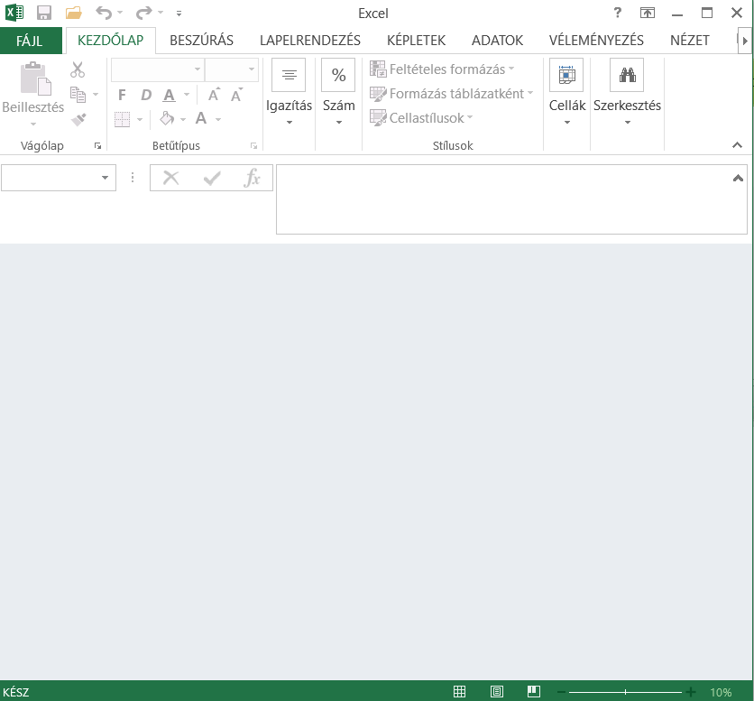
Task: Open the FÁJL menu
Action: (x=31, y=41)
